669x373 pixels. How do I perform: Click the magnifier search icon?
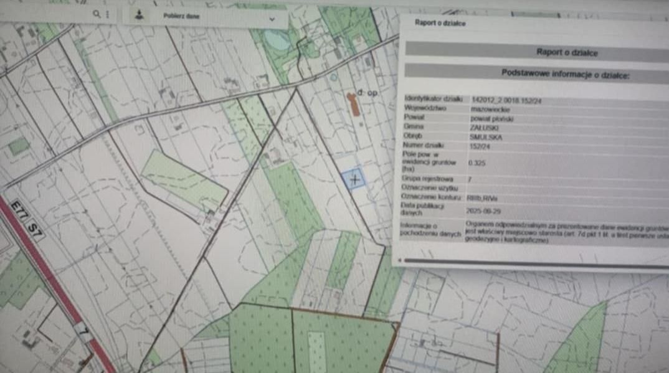[97, 14]
